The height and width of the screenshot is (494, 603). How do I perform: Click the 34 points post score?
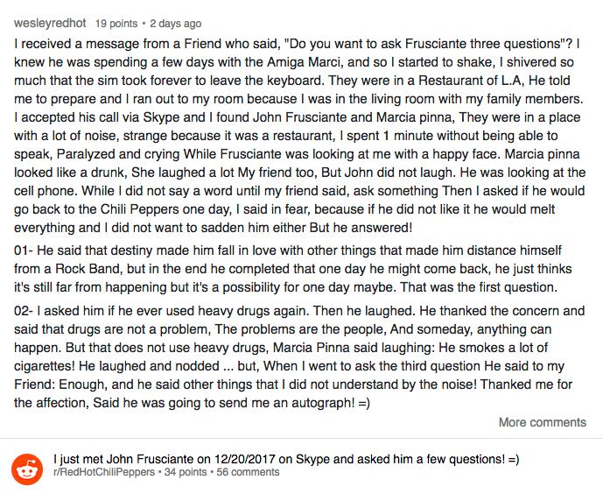186,472
